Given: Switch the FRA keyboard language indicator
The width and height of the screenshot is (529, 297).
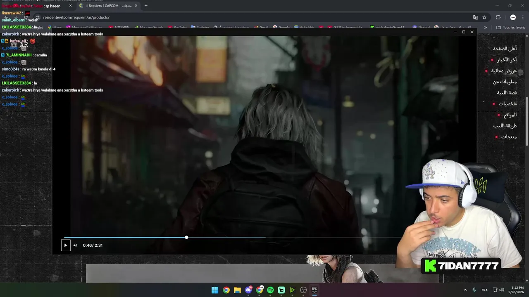Looking at the screenshot, I should [x=484, y=290].
